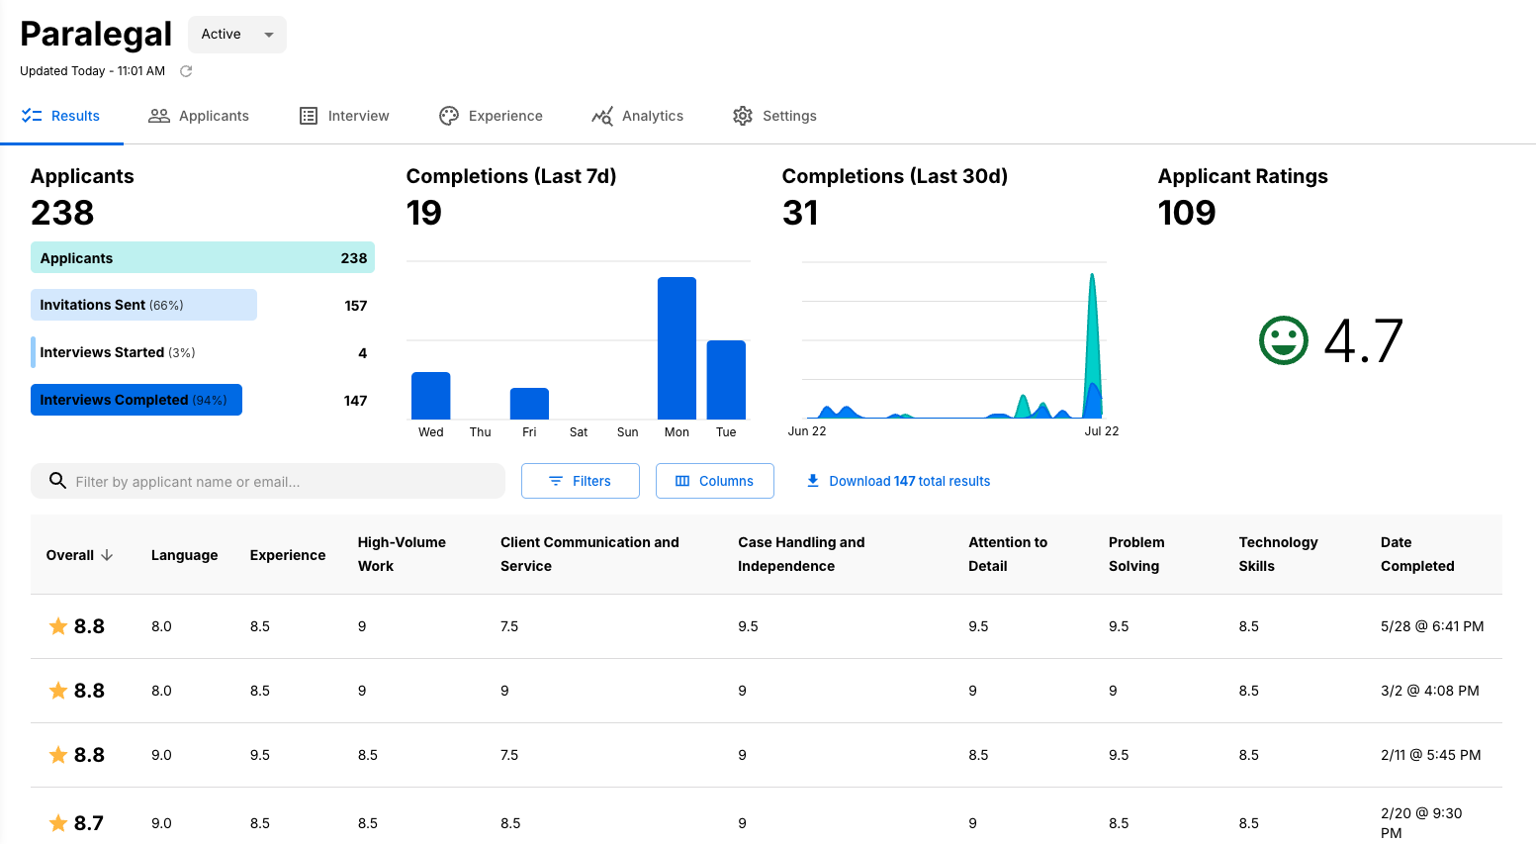The height and width of the screenshot is (844, 1536).
Task: Click the refresh icon beside updated time
Action: click(x=186, y=71)
